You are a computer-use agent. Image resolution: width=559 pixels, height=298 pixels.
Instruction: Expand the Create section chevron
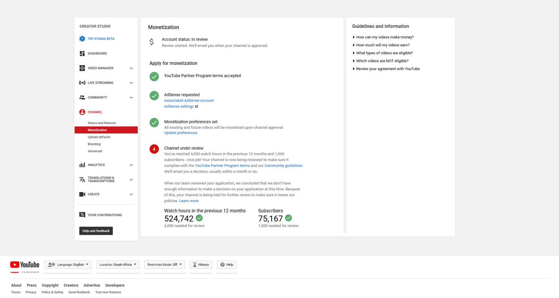click(131, 194)
